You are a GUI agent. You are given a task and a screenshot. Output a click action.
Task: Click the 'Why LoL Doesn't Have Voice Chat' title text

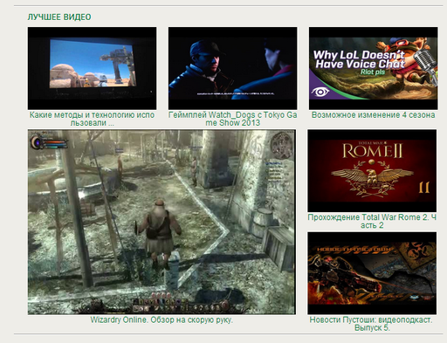tap(359, 59)
